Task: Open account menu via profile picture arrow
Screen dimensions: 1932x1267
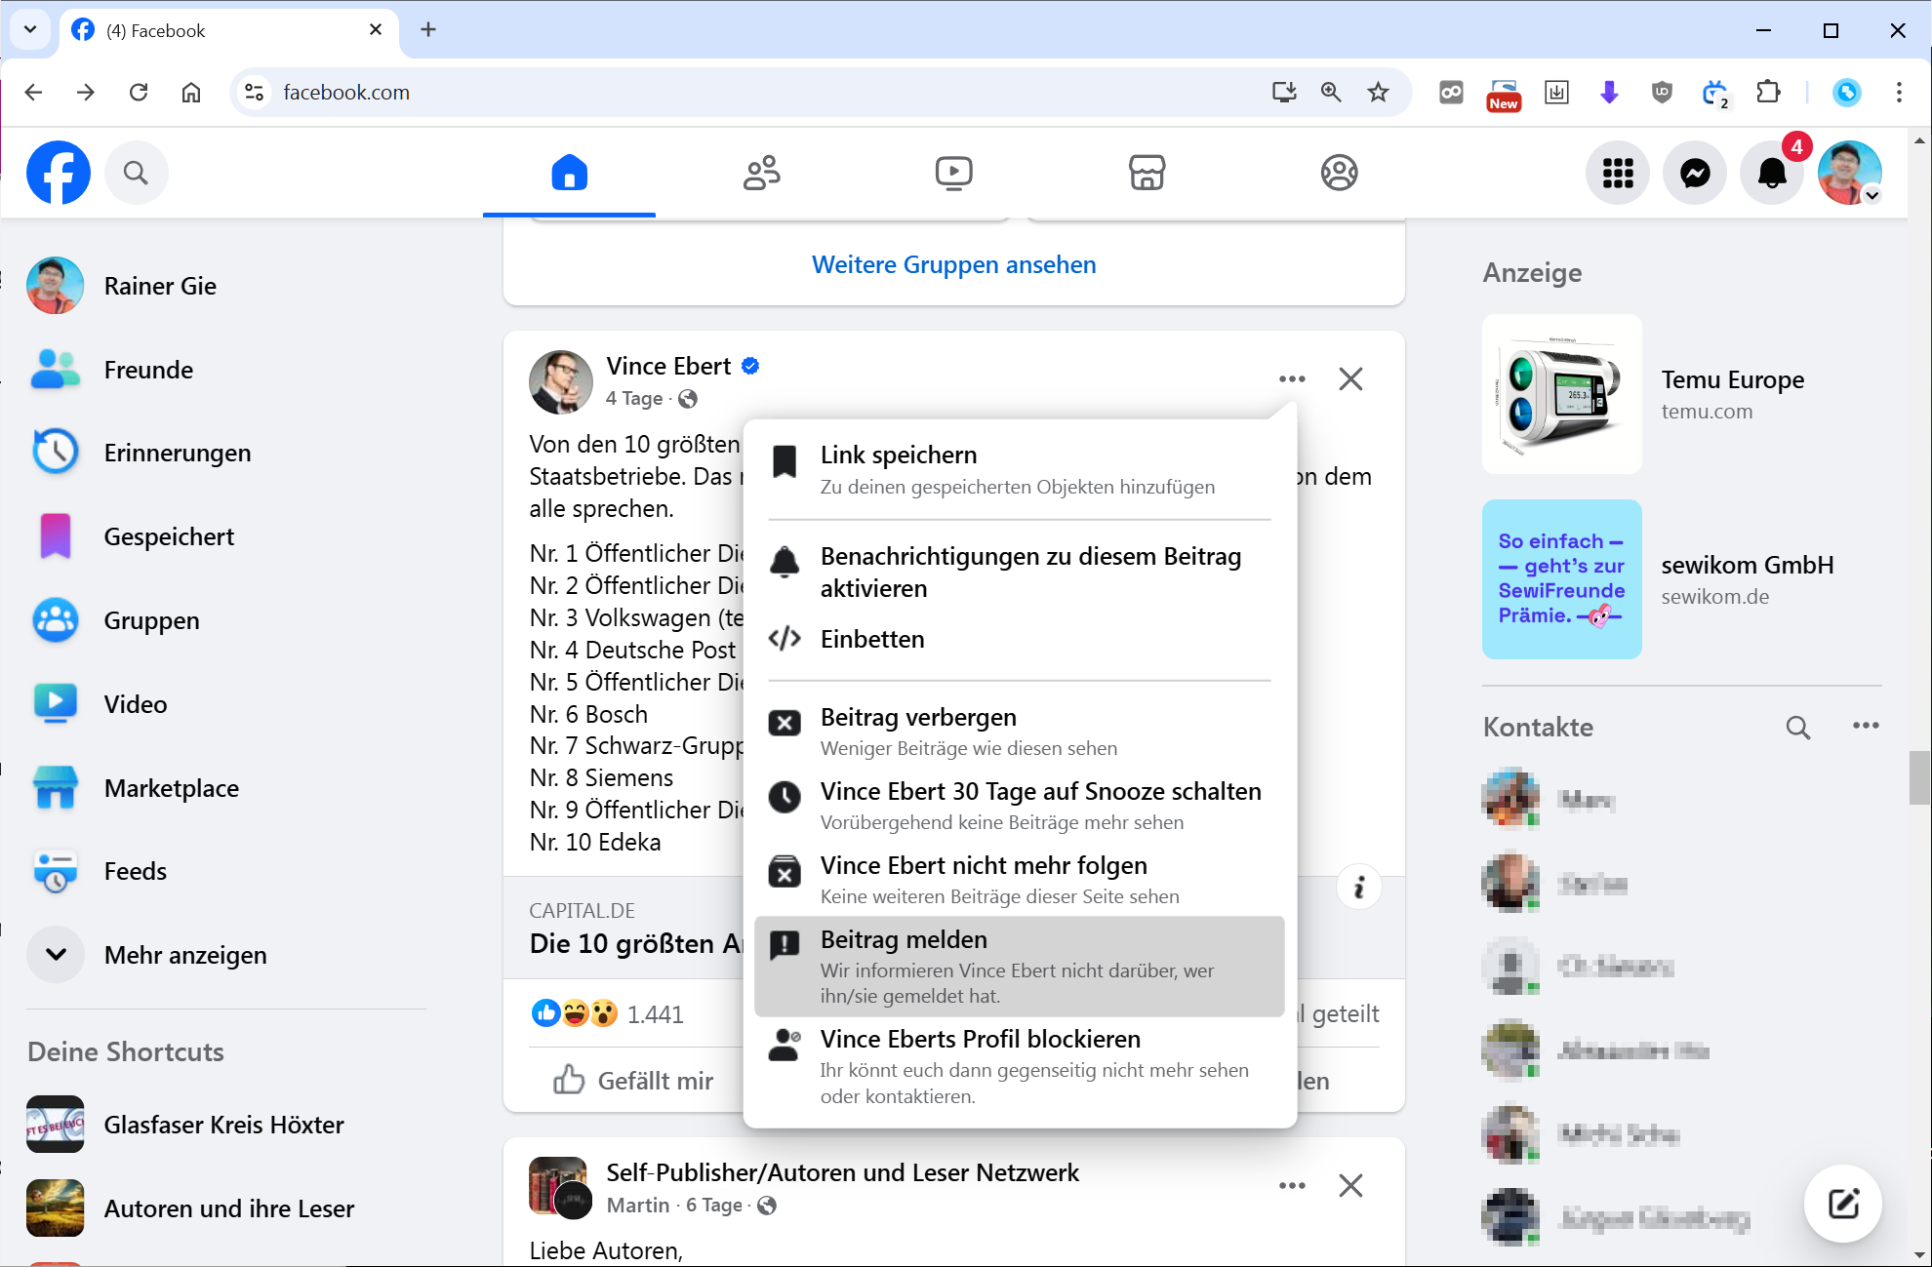Action: 1872,195
